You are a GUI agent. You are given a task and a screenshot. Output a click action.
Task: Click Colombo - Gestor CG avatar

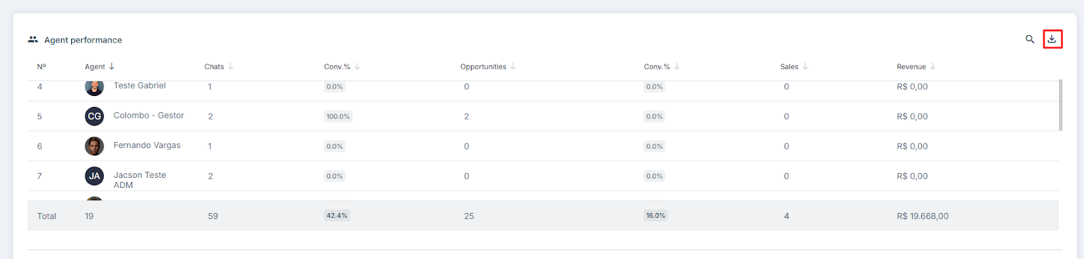pos(94,116)
